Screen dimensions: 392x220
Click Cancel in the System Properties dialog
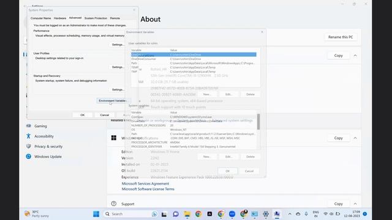click(x=105, y=115)
